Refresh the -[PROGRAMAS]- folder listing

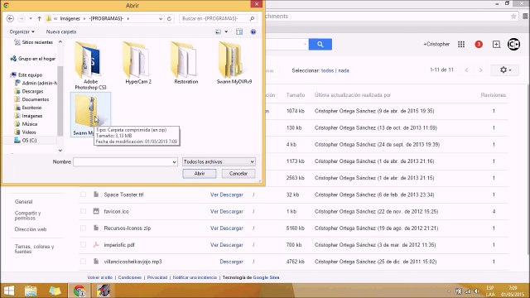(x=169, y=18)
